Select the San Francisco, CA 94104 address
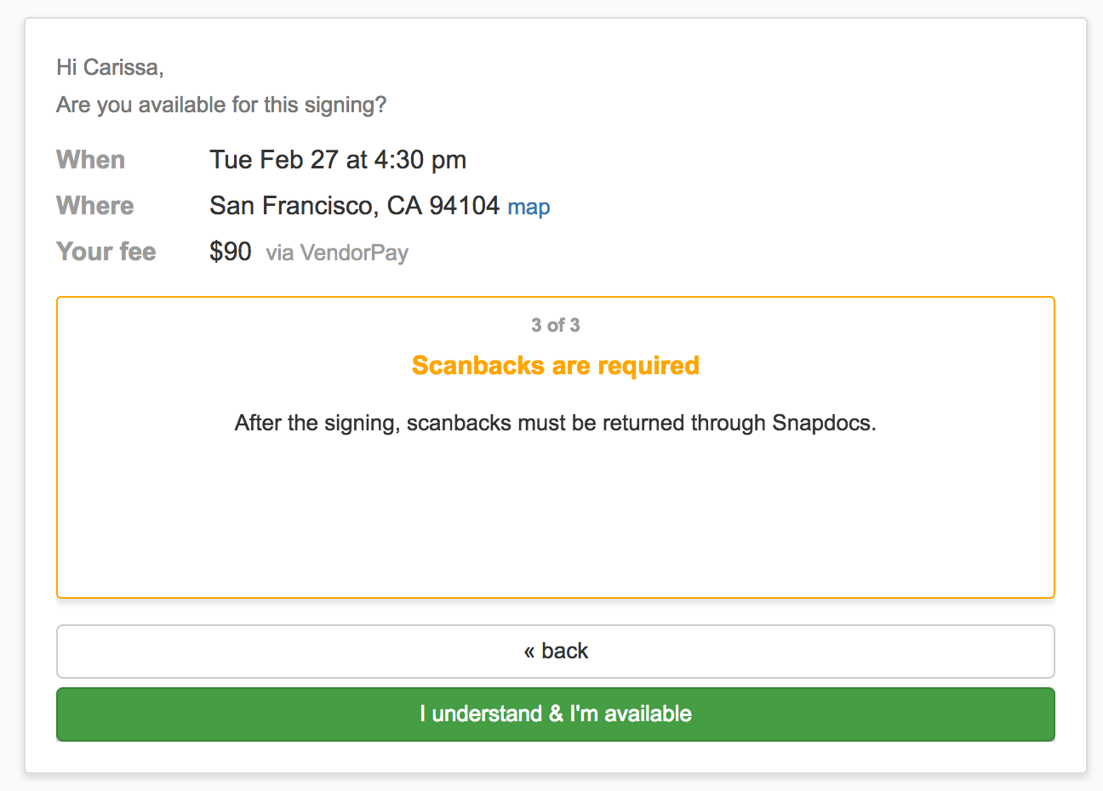The height and width of the screenshot is (791, 1103). (x=352, y=205)
